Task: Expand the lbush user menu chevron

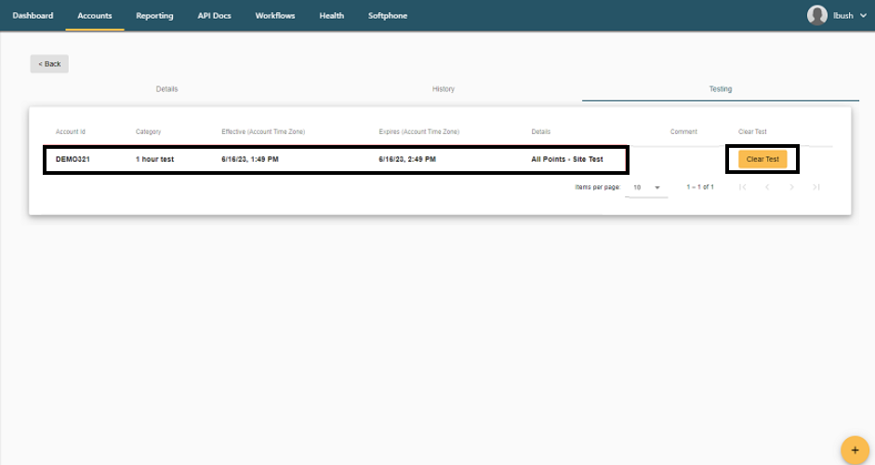Action: [863, 16]
